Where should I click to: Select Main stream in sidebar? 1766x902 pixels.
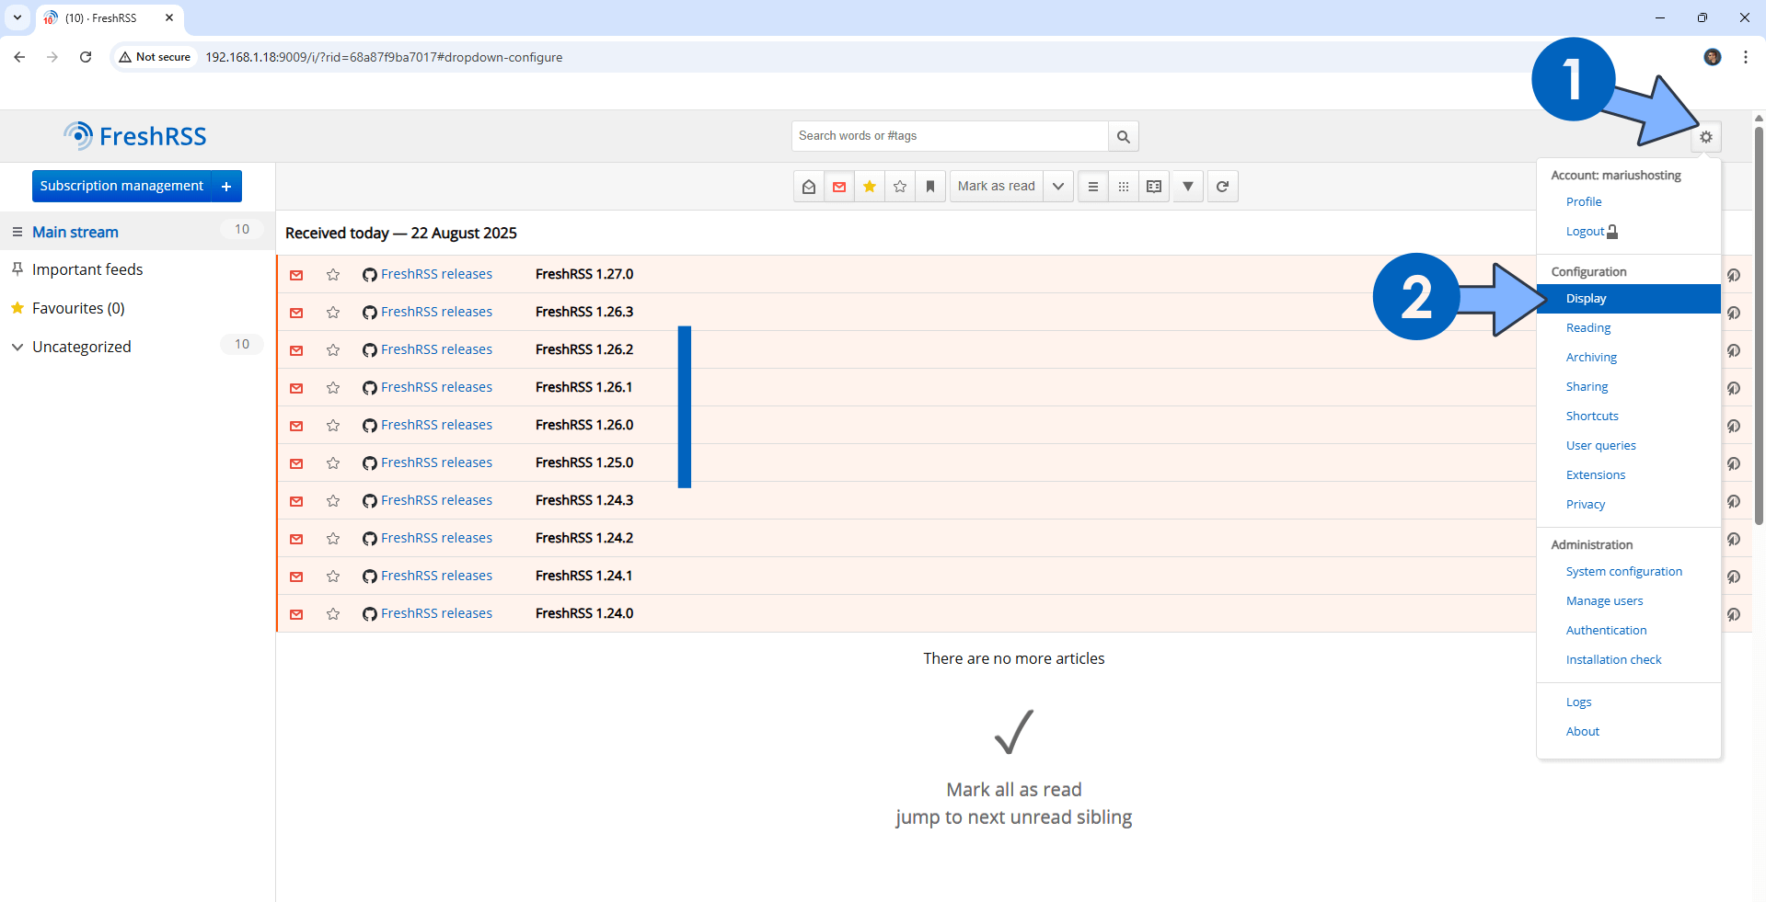click(75, 232)
